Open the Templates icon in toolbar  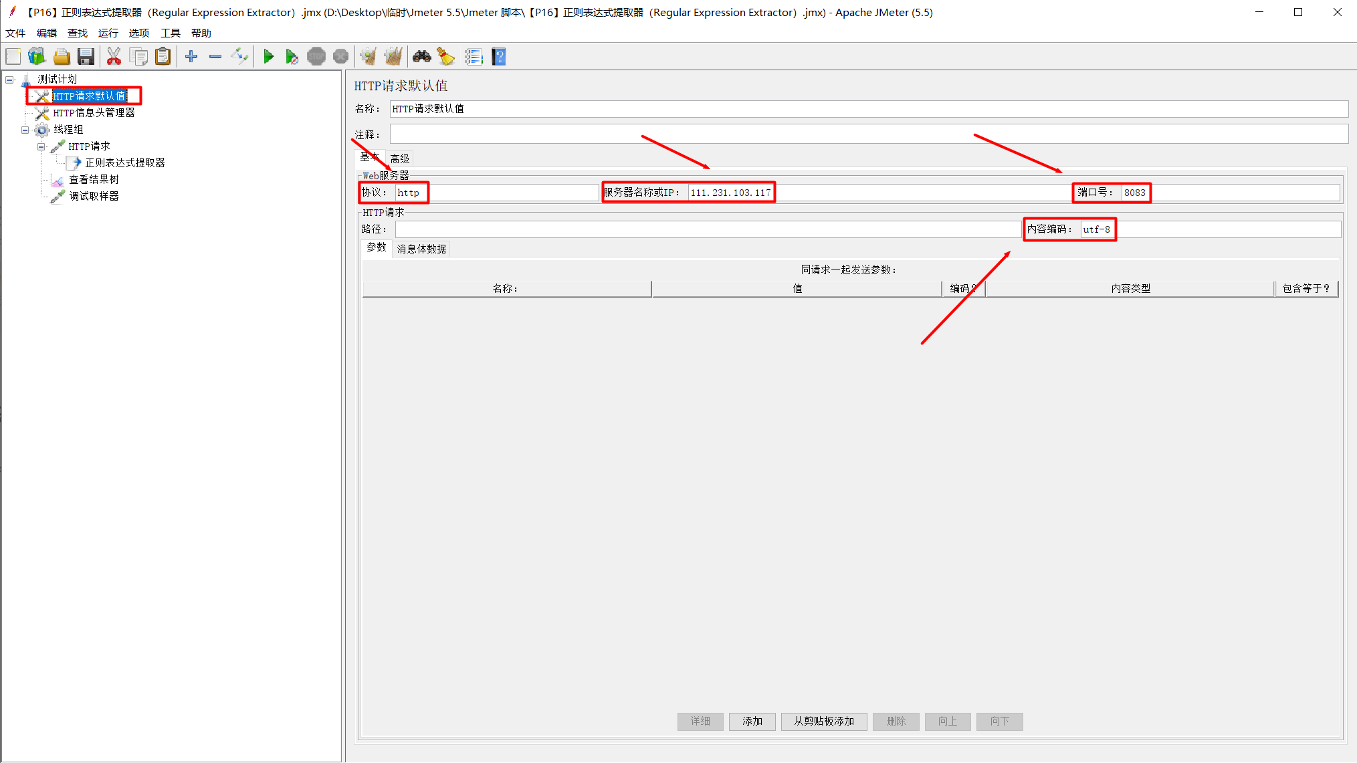(x=37, y=57)
